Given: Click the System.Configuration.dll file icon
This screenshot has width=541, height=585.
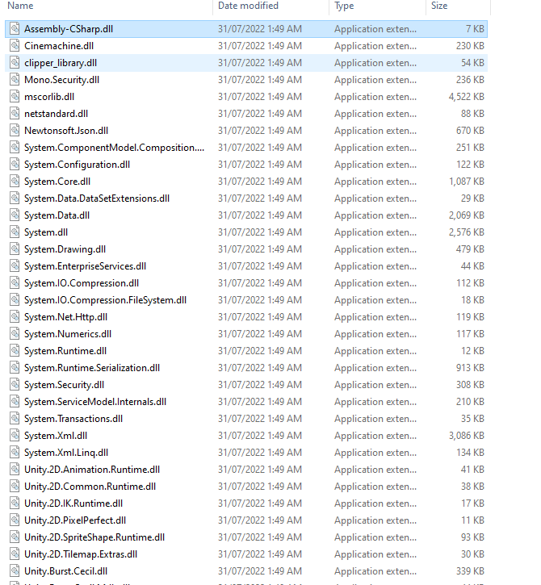Looking at the screenshot, I should click(15, 164).
